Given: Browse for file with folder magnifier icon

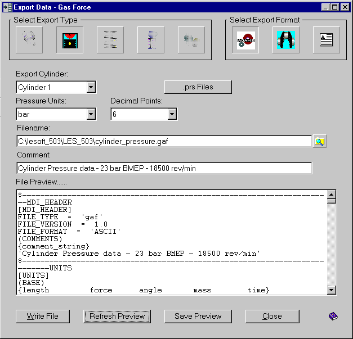Looking at the screenshot, I should coord(319,142).
